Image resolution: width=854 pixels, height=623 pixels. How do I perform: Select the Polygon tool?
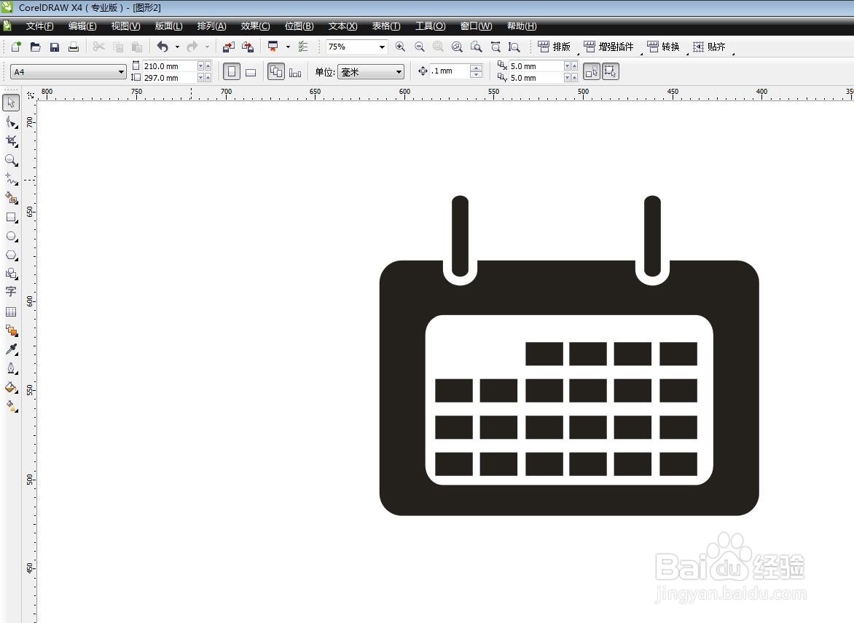pyautogui.click(x=11, y=255)
